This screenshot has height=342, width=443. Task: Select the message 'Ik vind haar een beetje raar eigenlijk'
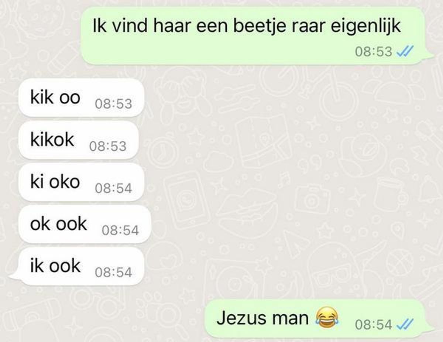pos(251,36)
